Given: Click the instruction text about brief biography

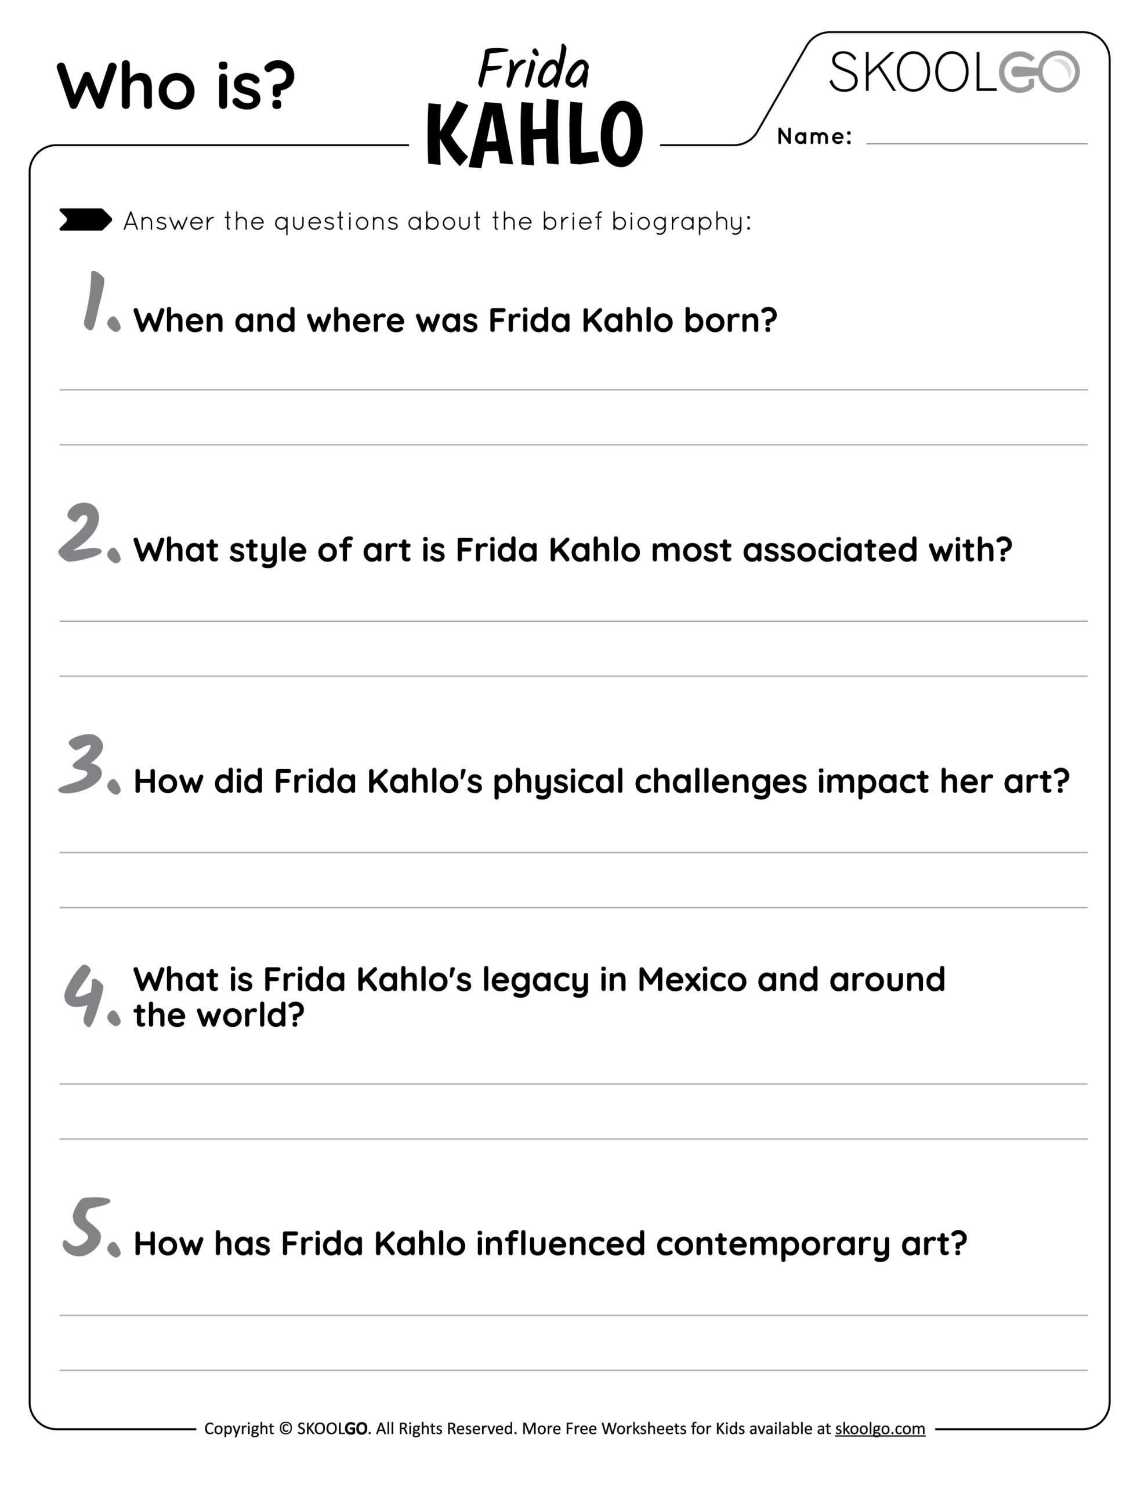Looking at the screenshot, I should click(x=437, y=221).
